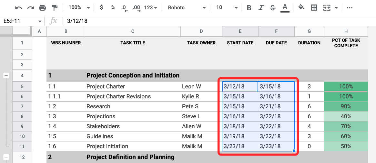Click the name box showing E5:F11

19,21
